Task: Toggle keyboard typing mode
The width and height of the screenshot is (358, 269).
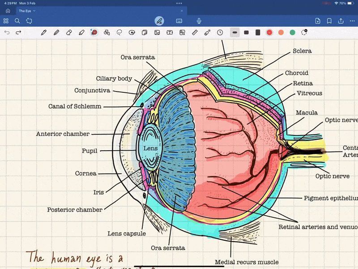Action: pyautogui.click(x=179, y=21)
